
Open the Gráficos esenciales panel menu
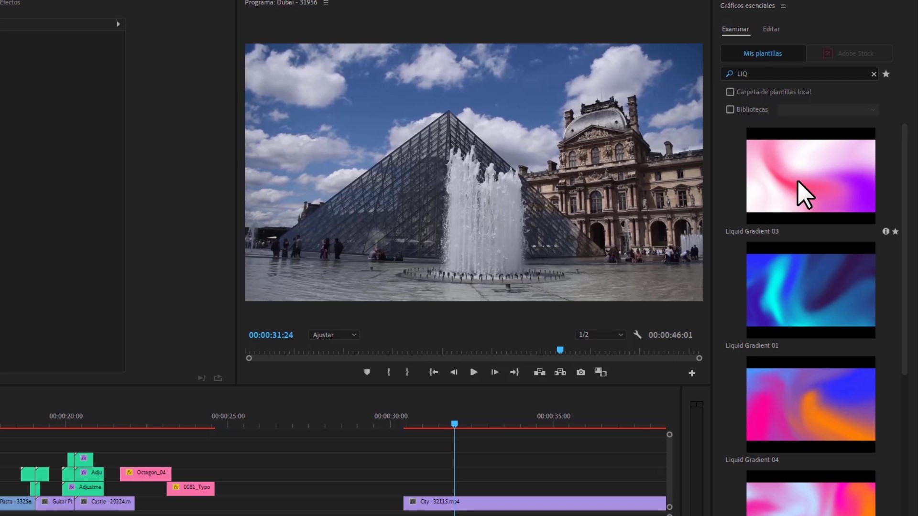(x=783, y=6)
